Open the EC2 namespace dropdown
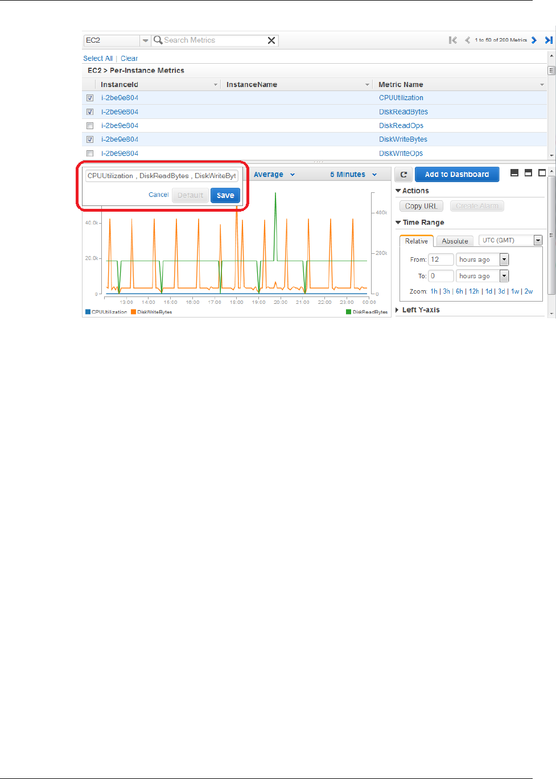 click(145, 40)
